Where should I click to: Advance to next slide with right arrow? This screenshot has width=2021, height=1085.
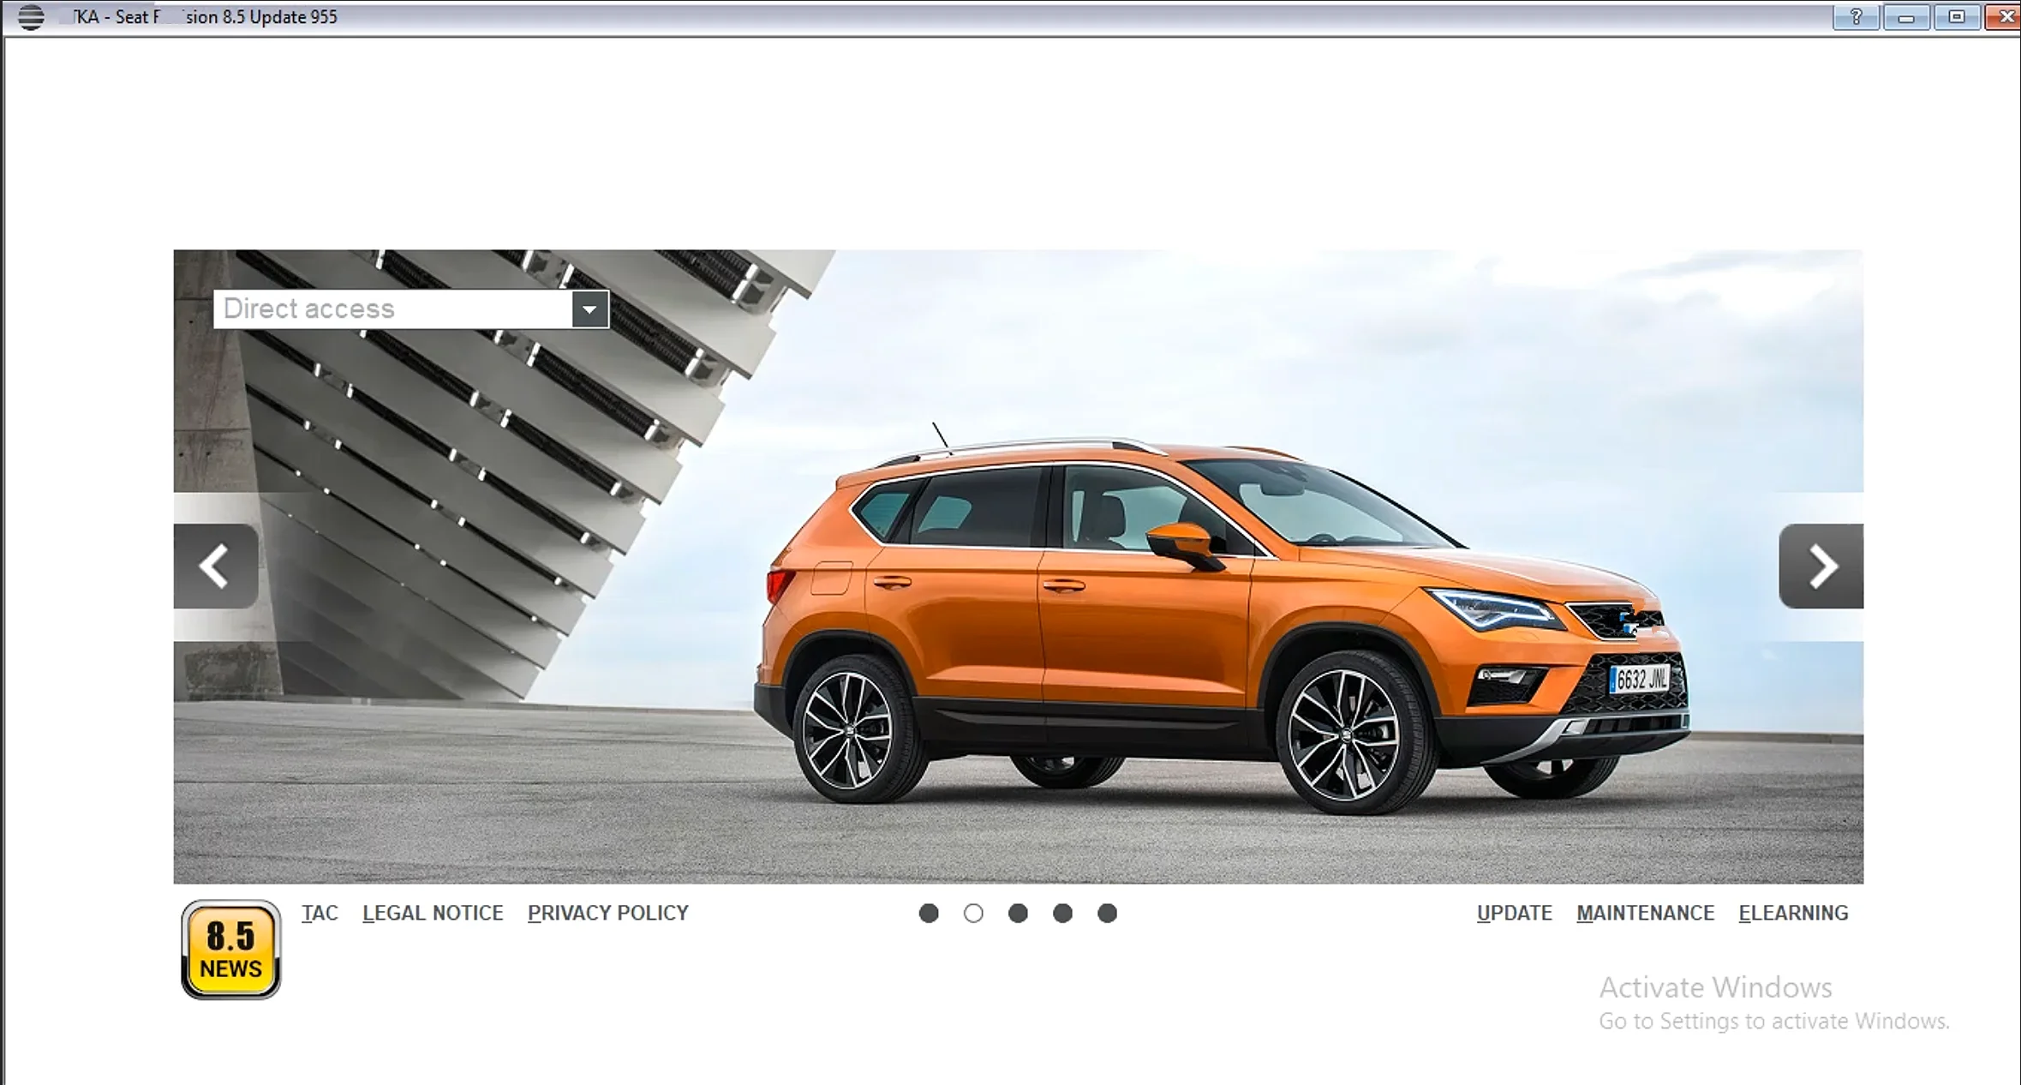point(1821,566)
